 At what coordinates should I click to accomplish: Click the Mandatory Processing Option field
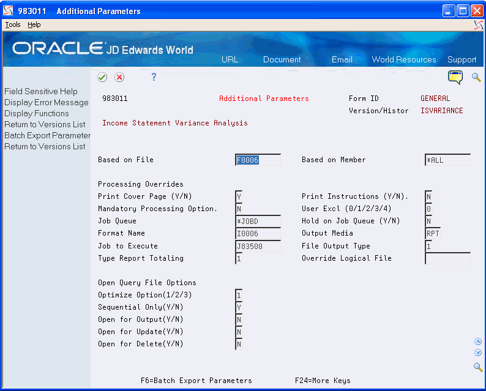pyautogui.click(x=239, y=209)
